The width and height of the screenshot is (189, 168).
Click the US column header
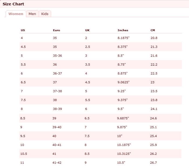(23, 30)
